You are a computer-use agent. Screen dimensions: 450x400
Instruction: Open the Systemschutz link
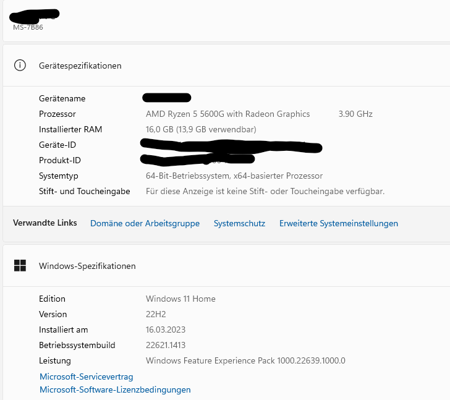(239, 223)
